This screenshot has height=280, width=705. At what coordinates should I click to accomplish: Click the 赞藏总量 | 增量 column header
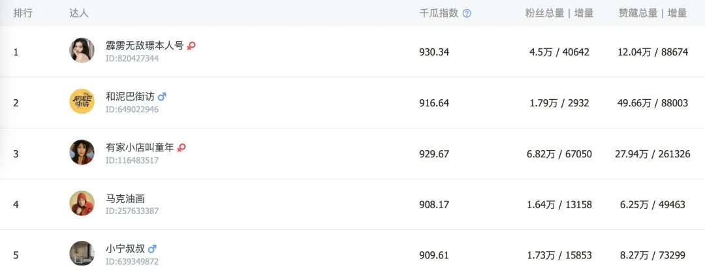[x=653, y=13]
